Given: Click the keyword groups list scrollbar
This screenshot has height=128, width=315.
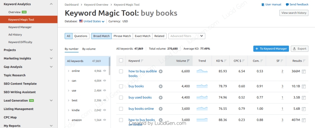Looking at the screenshot, I should [110, 66].
